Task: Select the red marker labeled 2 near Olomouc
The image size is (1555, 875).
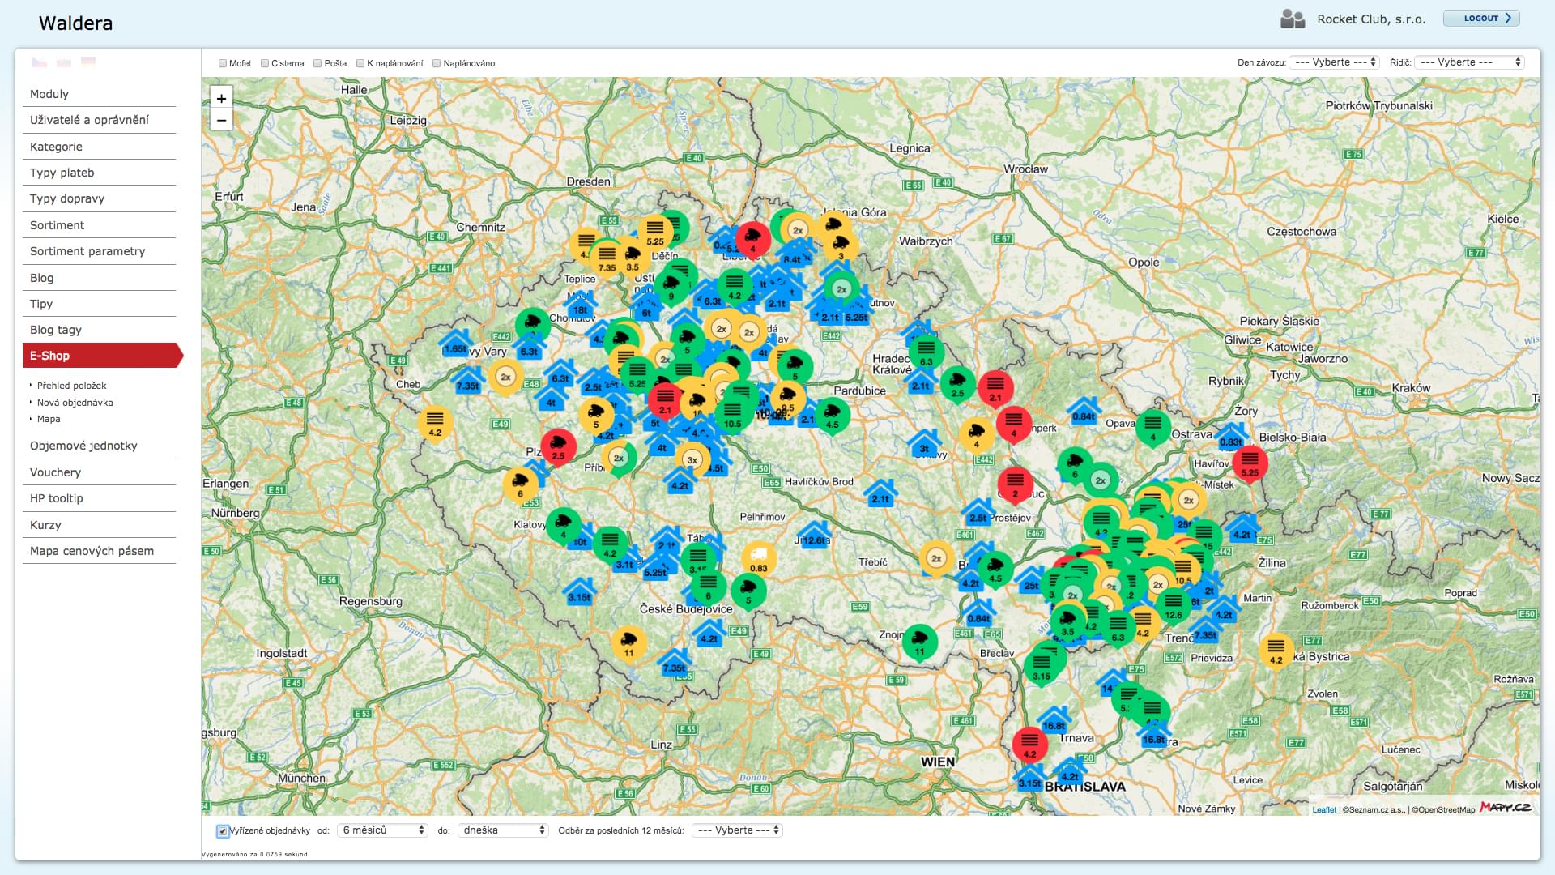Action: point(1015,484)
